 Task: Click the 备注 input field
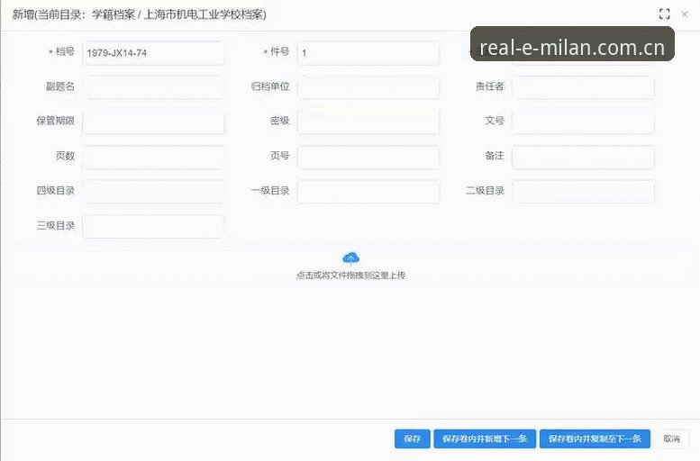click(x=583, y=157)
